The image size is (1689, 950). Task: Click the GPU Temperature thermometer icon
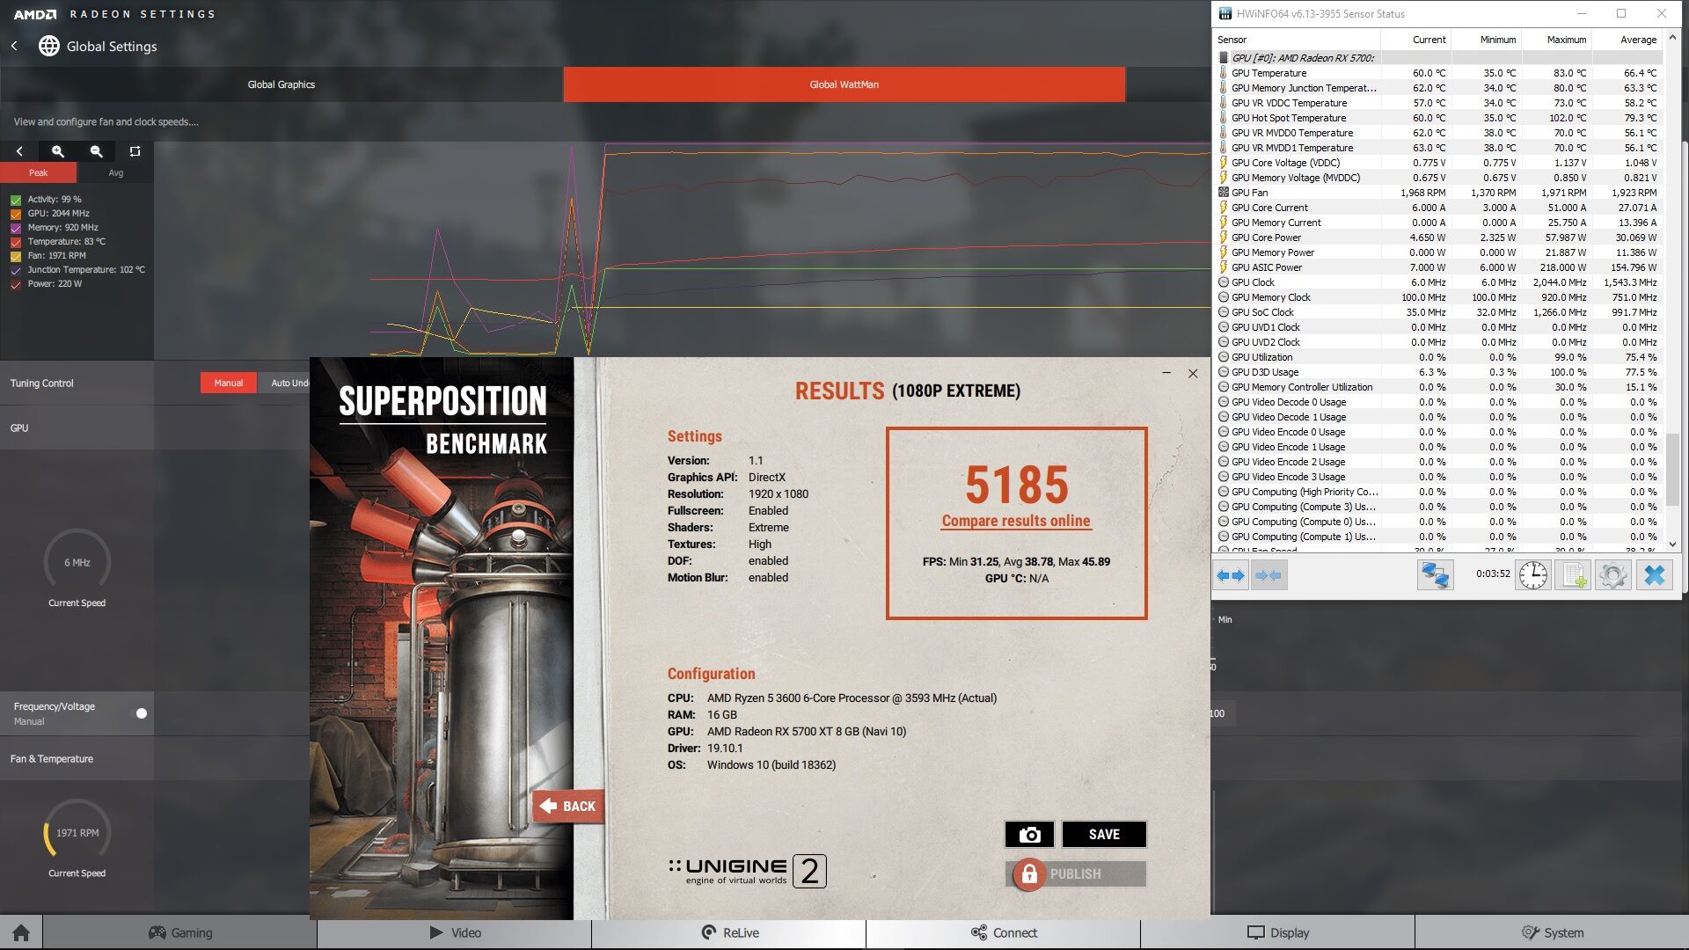click(x=1223, y=73)
